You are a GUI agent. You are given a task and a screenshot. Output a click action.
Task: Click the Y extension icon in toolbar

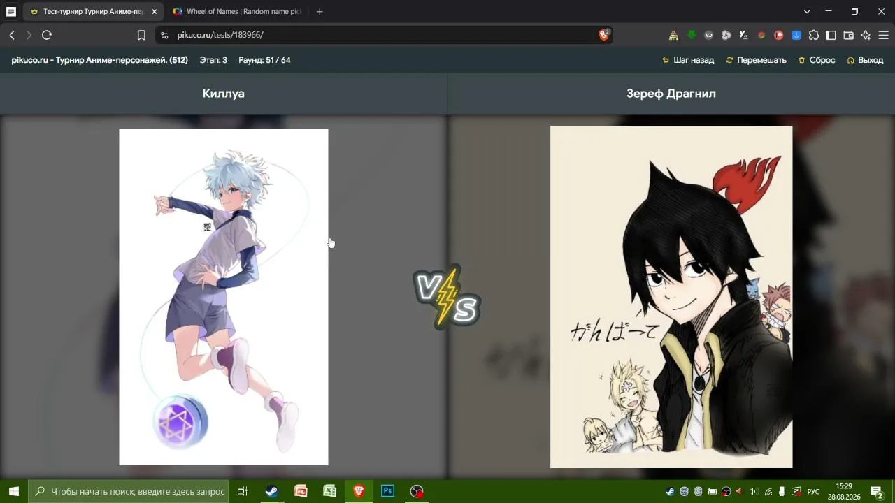pos(743,35)
